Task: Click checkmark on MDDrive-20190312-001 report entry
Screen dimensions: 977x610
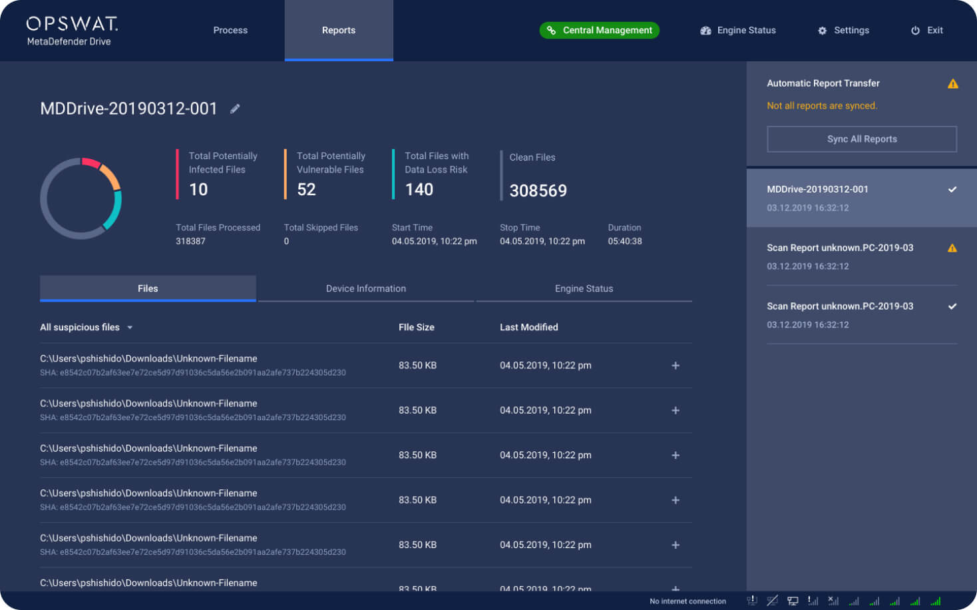Action: [952, 190]
